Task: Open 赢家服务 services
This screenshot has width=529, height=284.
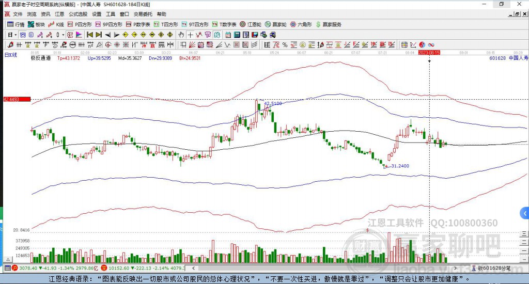Action: pos(329,24)
